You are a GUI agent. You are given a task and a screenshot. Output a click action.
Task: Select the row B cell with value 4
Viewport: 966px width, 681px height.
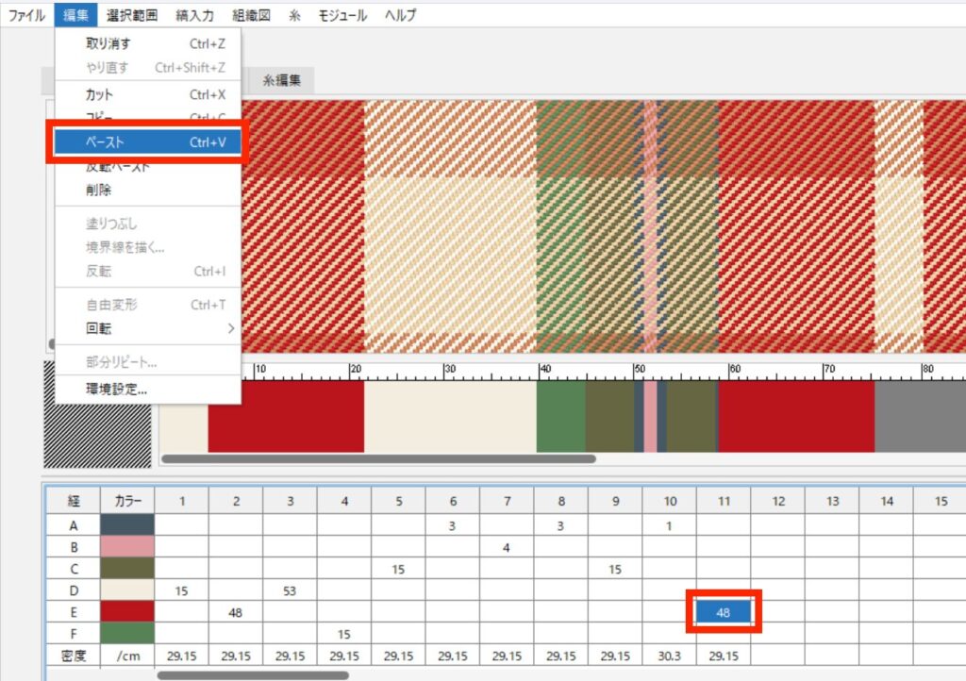click(507, 547)
